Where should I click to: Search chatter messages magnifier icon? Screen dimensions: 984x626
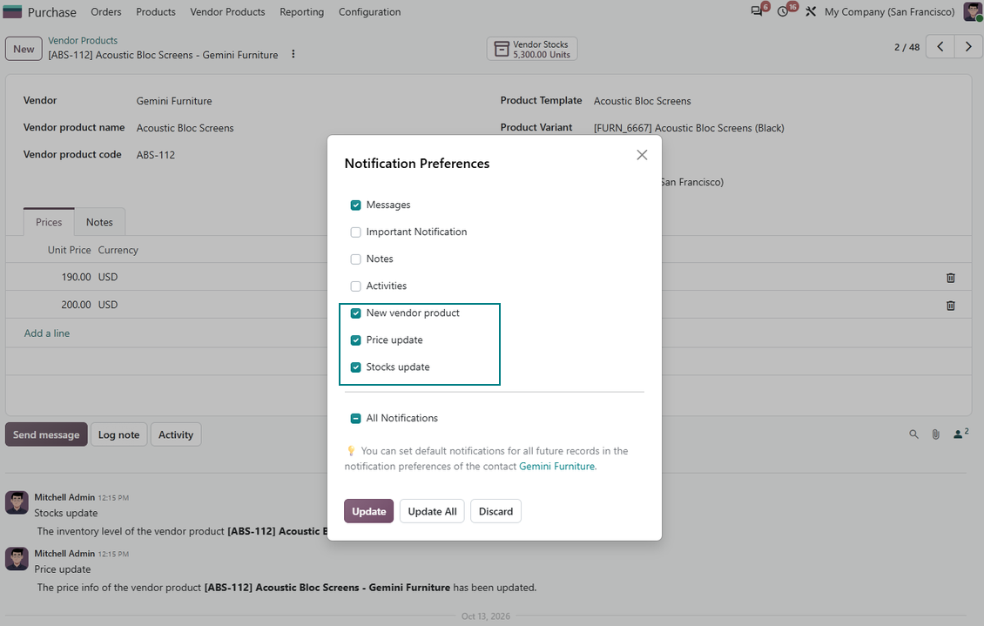pyautogui.click(x=913, y=434)
